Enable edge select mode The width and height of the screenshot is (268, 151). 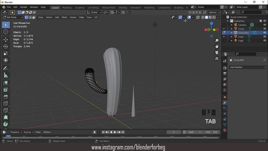(30, 17)
